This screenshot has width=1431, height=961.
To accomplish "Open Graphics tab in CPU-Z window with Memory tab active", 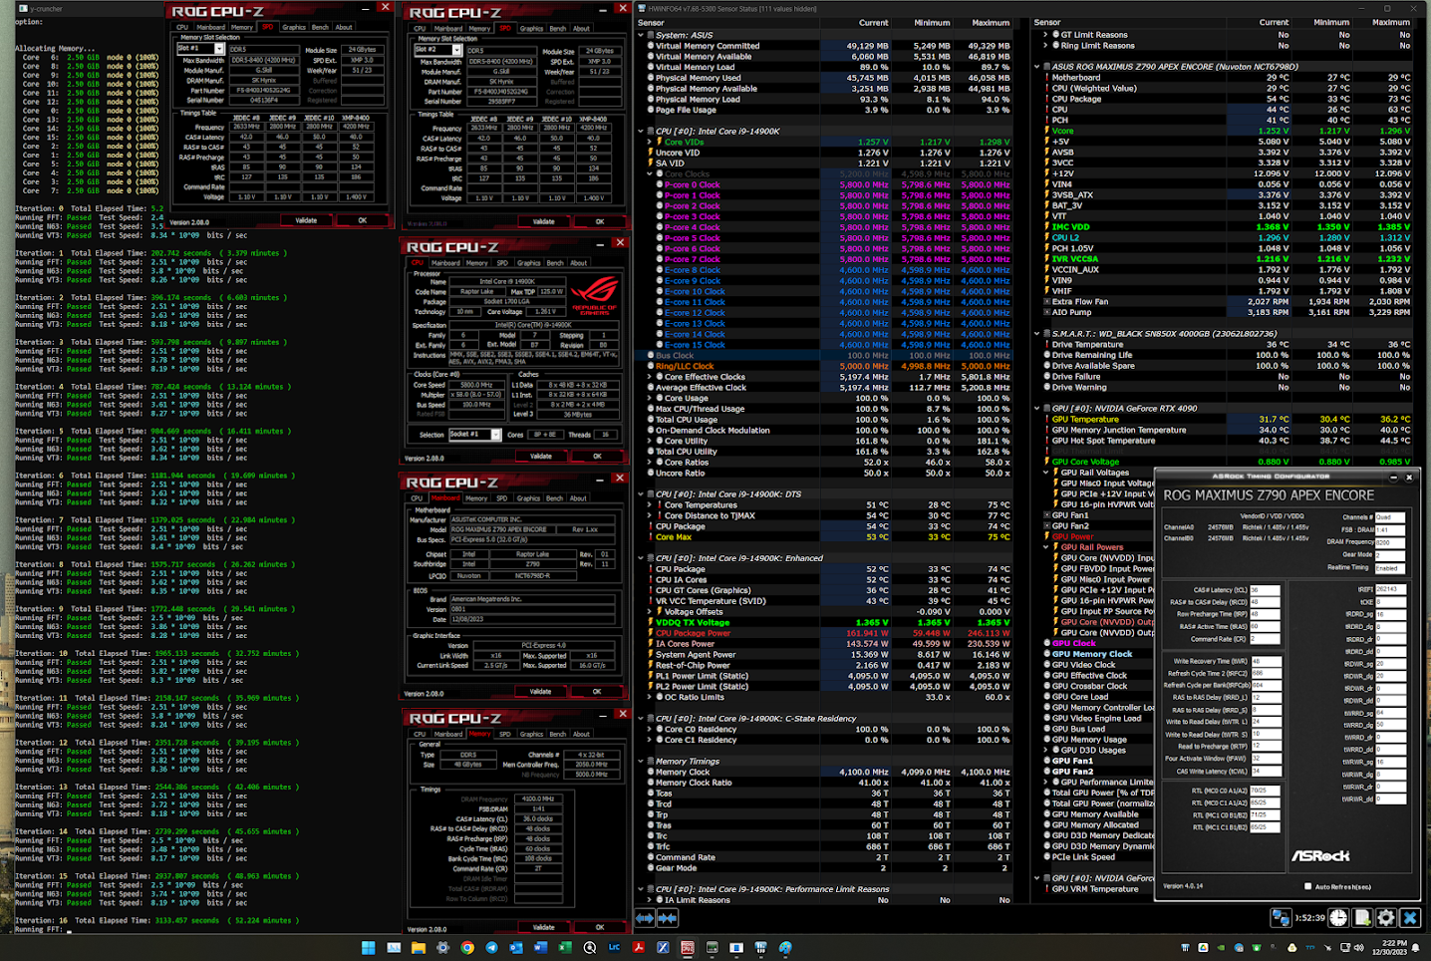I will pos(532,734).
